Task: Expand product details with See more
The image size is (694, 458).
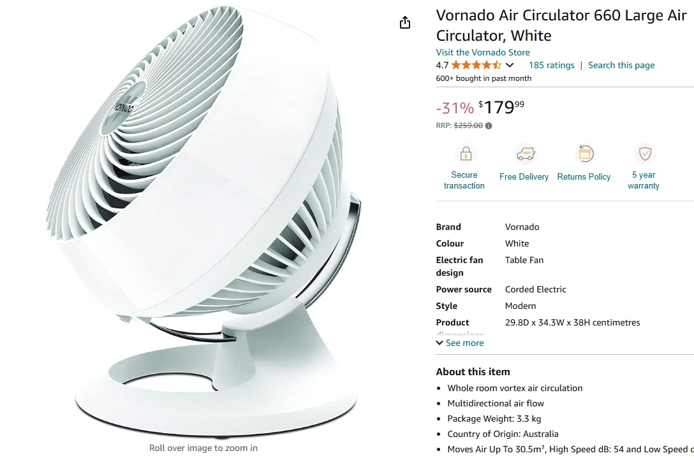Action: point(460,343)
